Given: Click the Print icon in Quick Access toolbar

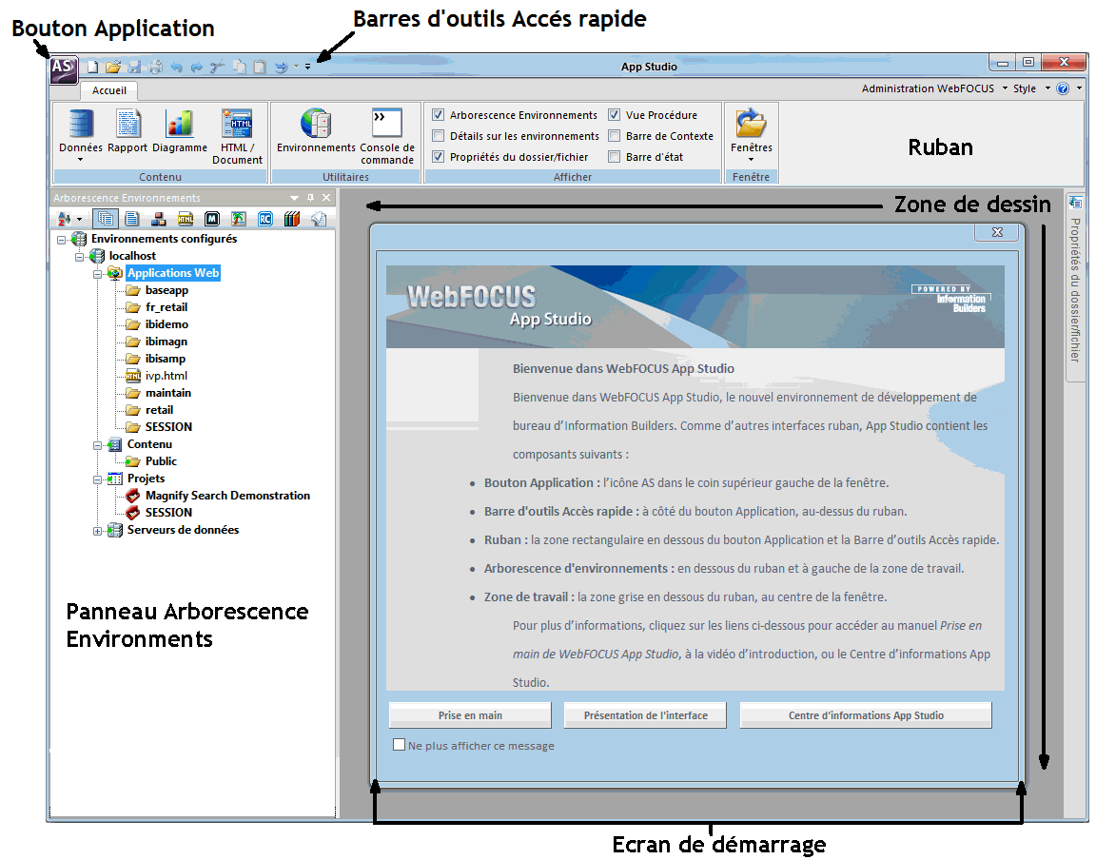Looking at the screenshot, I should 155,68.
